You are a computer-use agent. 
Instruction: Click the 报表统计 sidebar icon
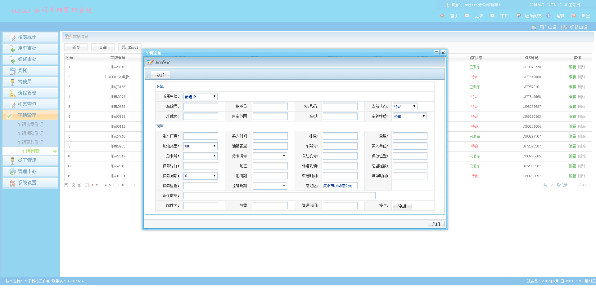coord(12,37)
